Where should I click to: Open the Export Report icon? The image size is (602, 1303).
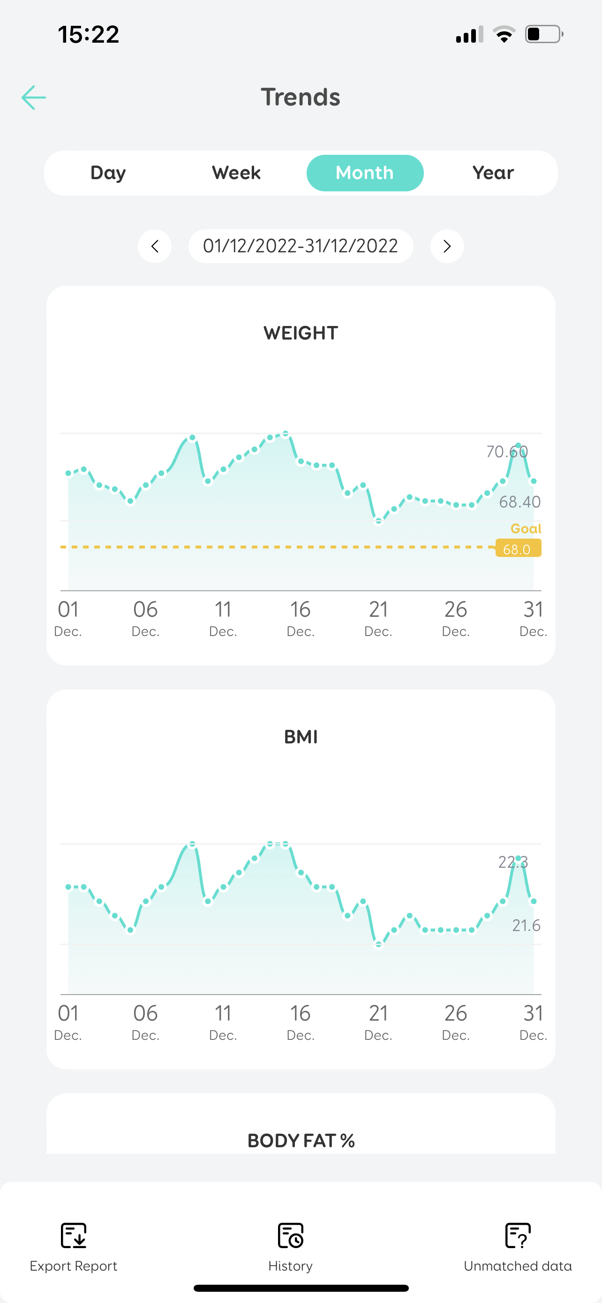click(x=74, y=1236)
